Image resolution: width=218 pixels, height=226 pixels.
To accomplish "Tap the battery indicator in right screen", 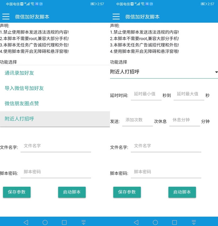I will 204,4.
